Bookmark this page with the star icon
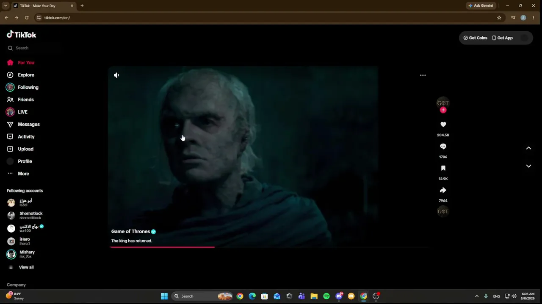The height and width of the screenshot is (304, 542). [x=499, y=18]
